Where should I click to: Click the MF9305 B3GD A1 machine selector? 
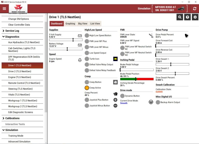click(169, 9)
